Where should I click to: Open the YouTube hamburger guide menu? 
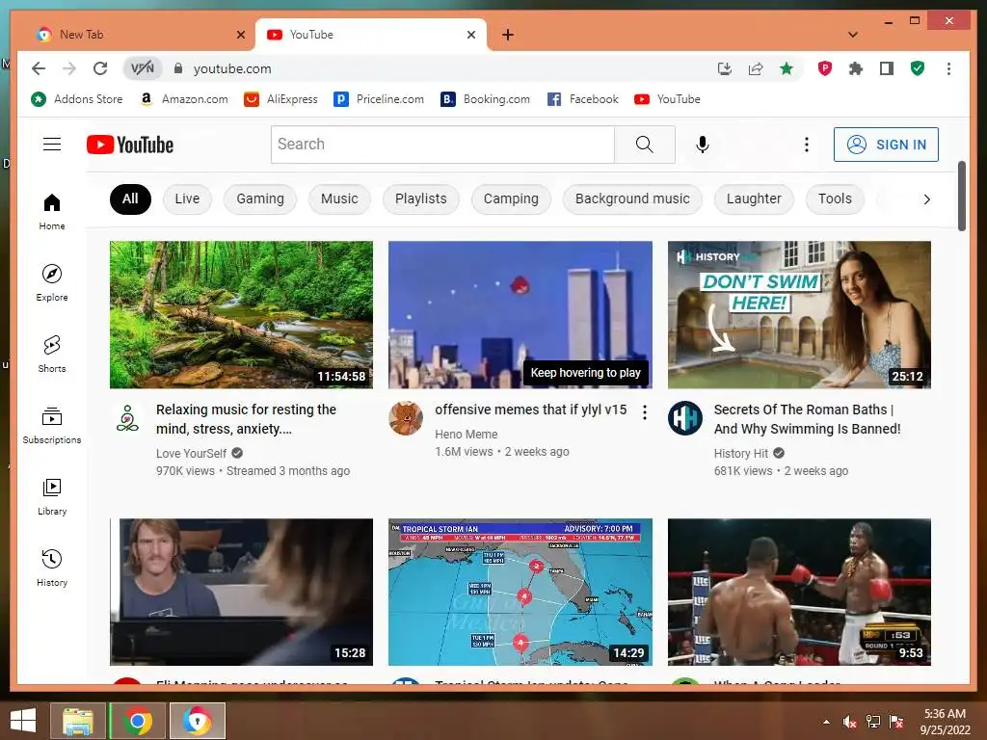pos(52,145)
